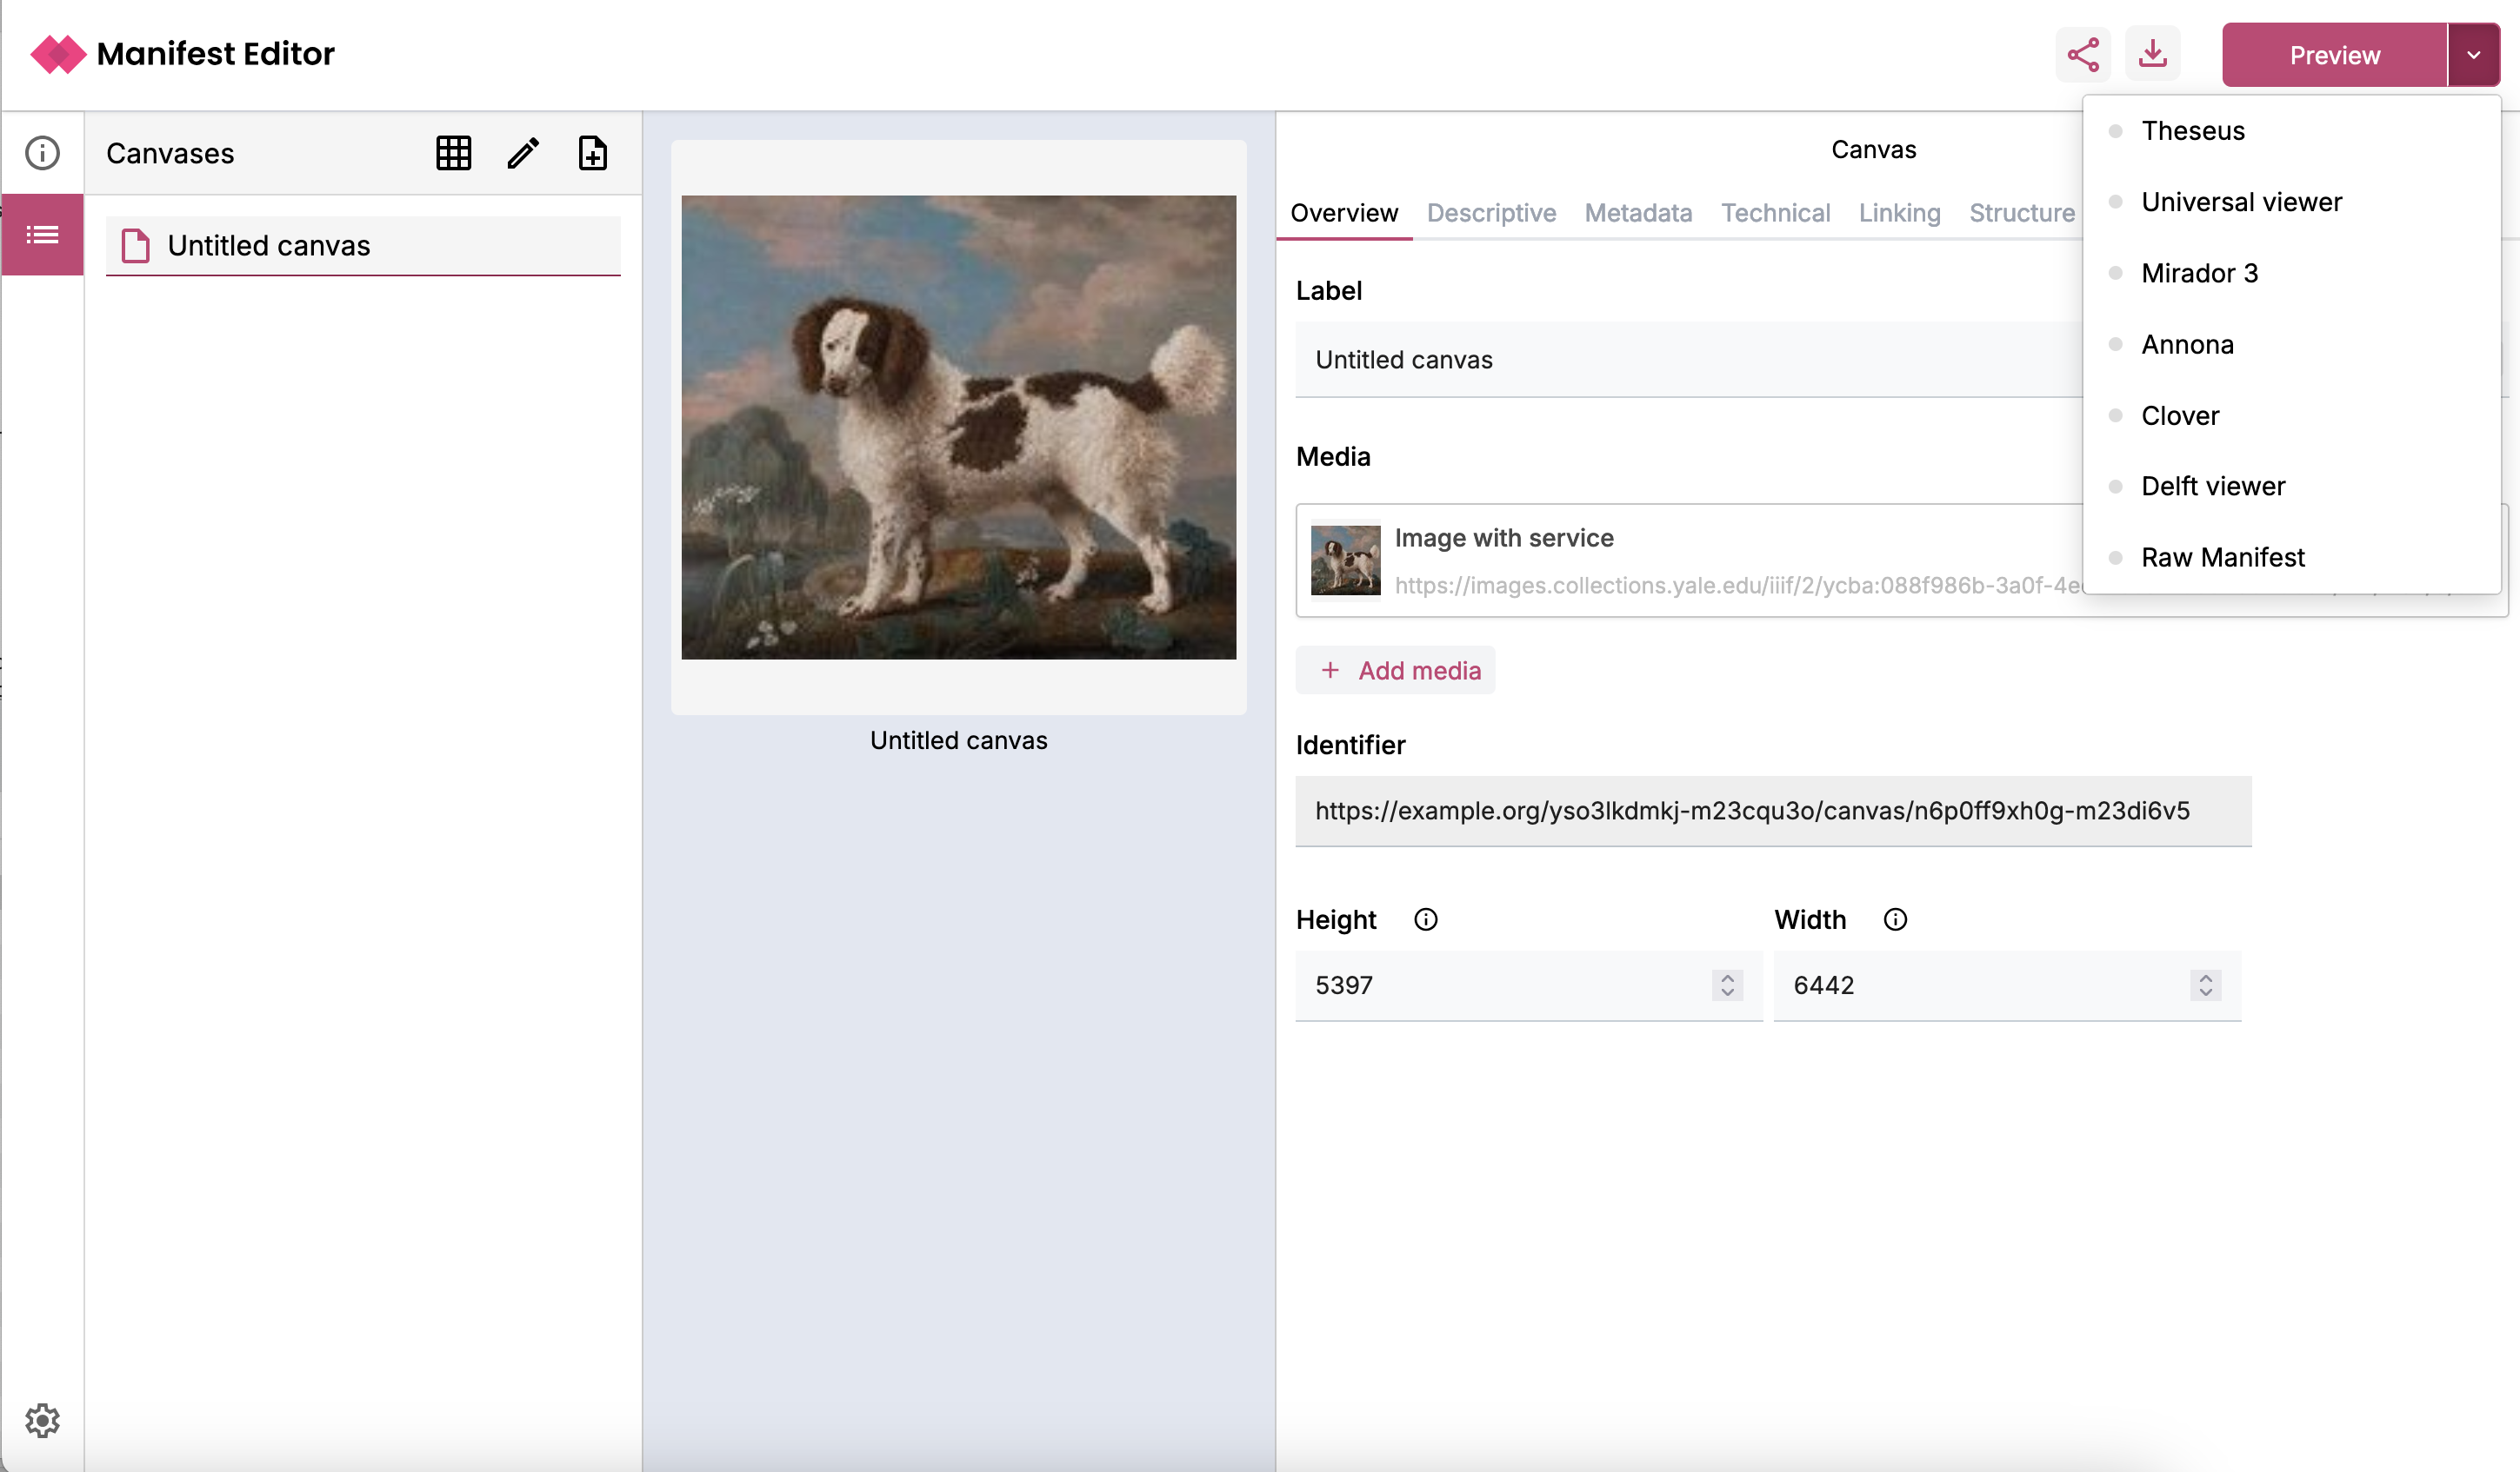This screenshot has height=1472, width=2520.
Task: Click the Untitled canvas thumbnail image
Action: coord(957,426)
